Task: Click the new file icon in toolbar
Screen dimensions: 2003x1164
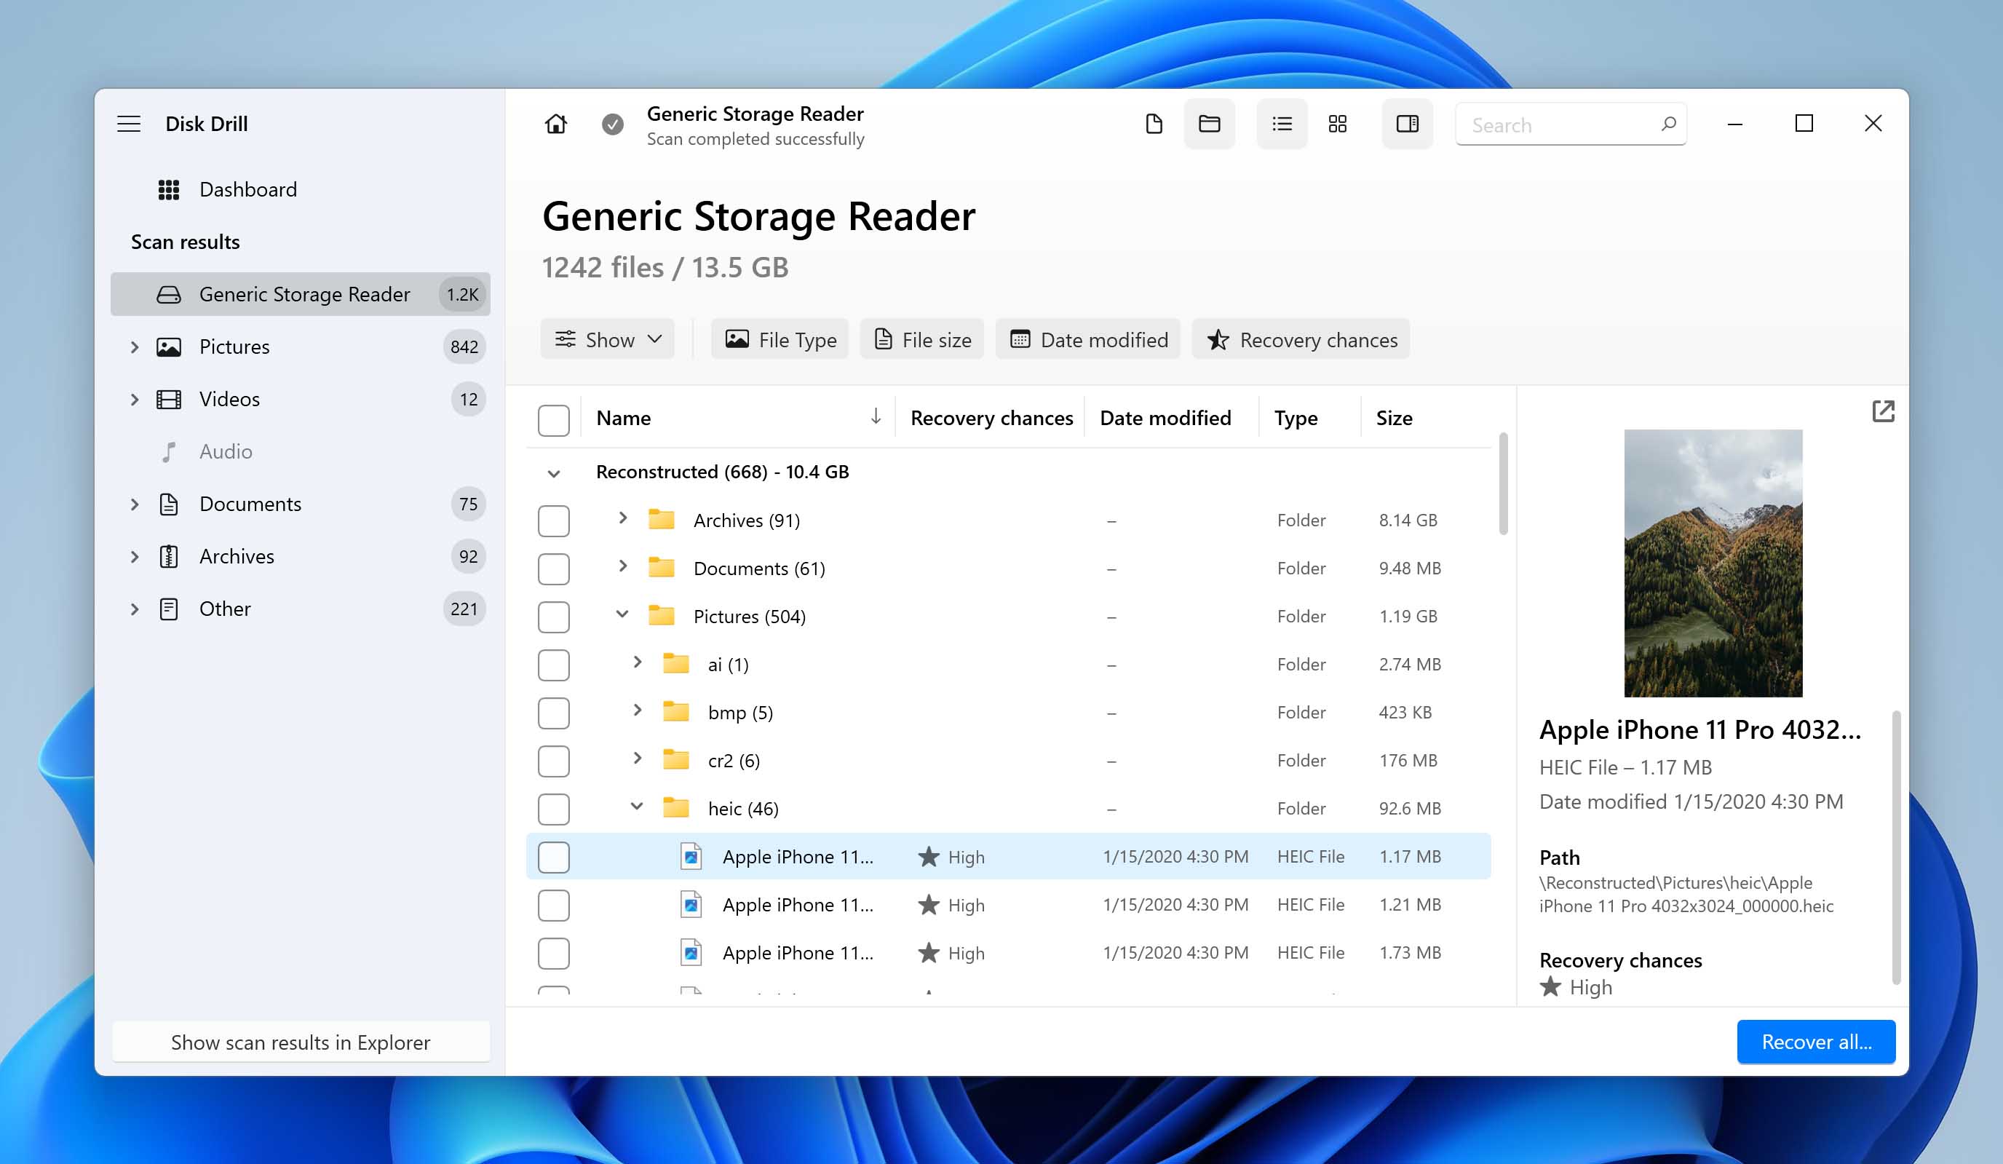Action: point(1152,124)
